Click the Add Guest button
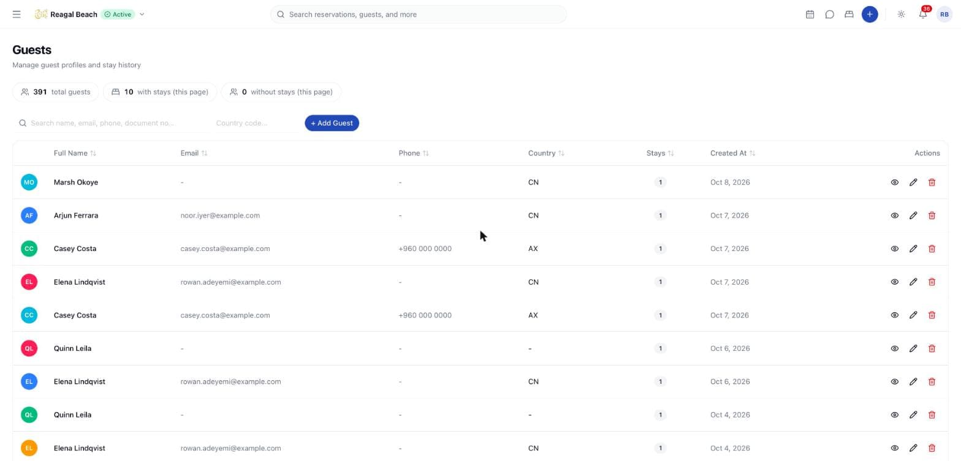 click(x=332, y=123)
